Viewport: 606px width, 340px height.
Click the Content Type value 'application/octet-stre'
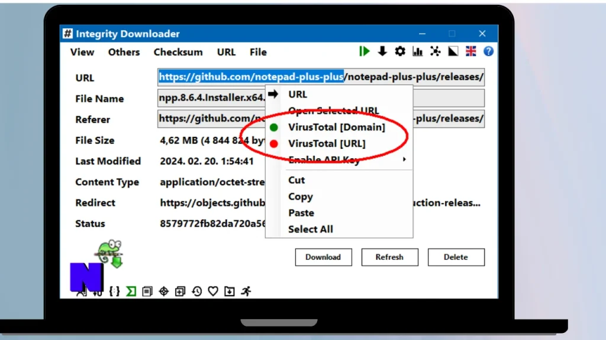212,182
